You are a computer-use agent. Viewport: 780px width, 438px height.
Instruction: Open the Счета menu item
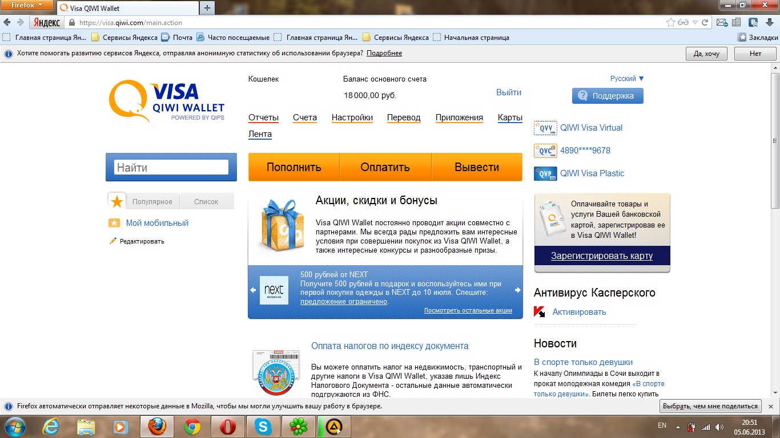[x=305, y=117]
